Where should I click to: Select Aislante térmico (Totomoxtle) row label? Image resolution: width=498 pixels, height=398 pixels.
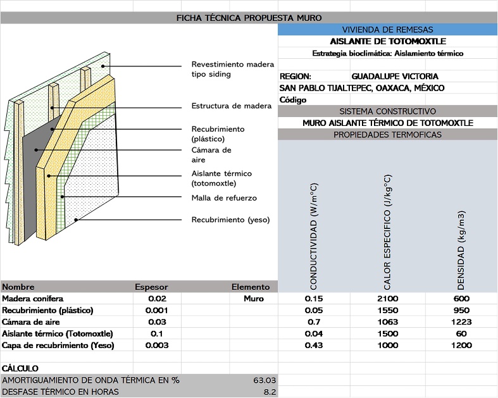click(58, 333)
